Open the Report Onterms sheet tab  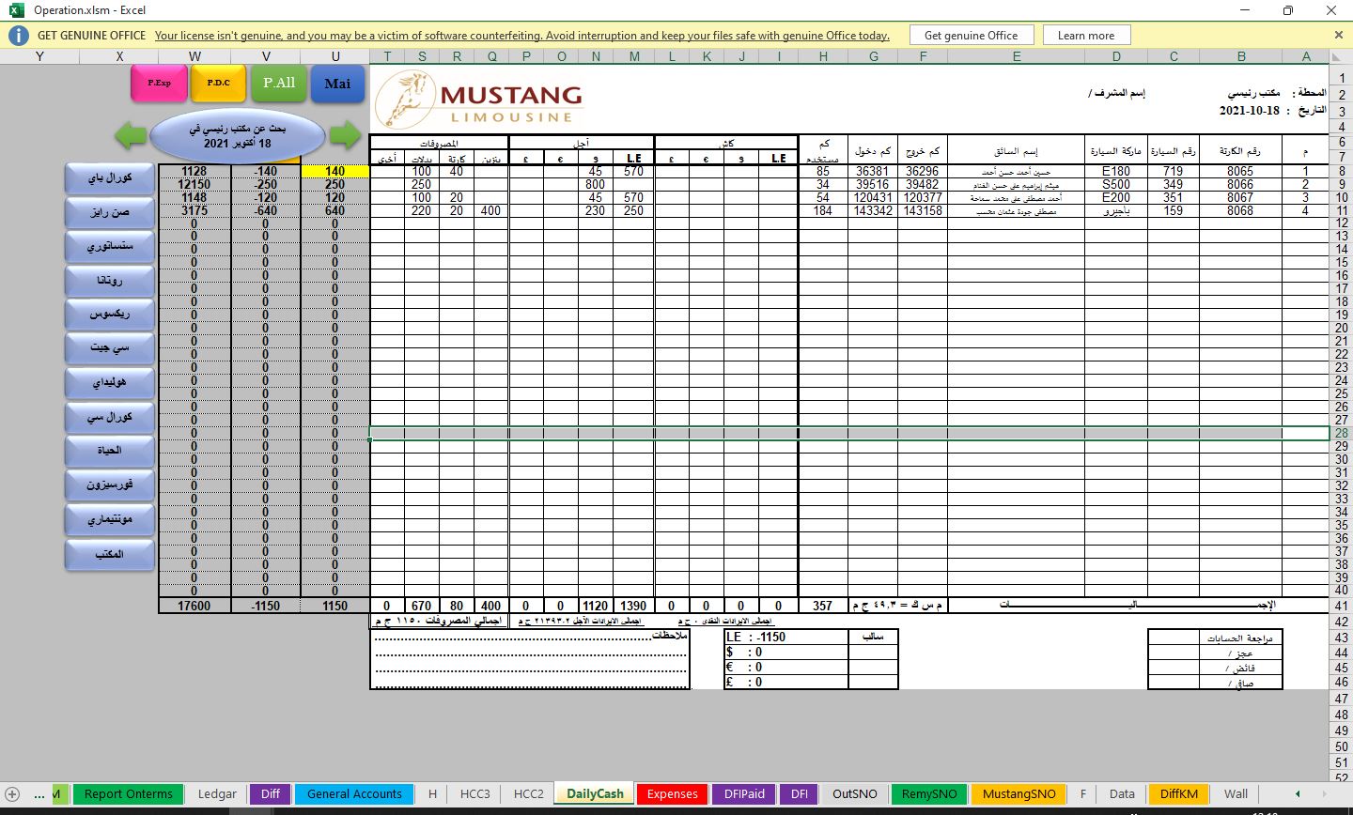[x=128, y=794]
